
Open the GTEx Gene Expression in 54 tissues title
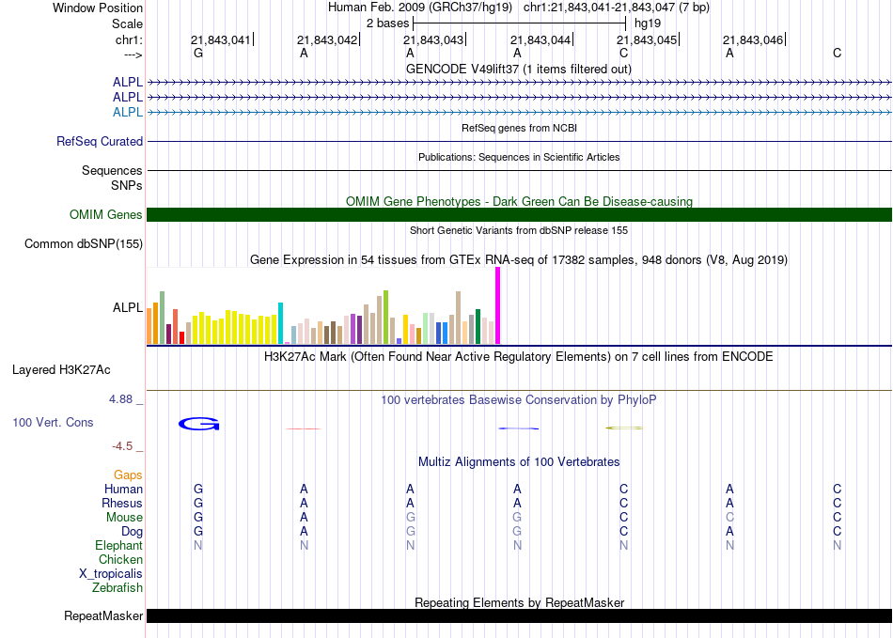(x=519, y=260)
